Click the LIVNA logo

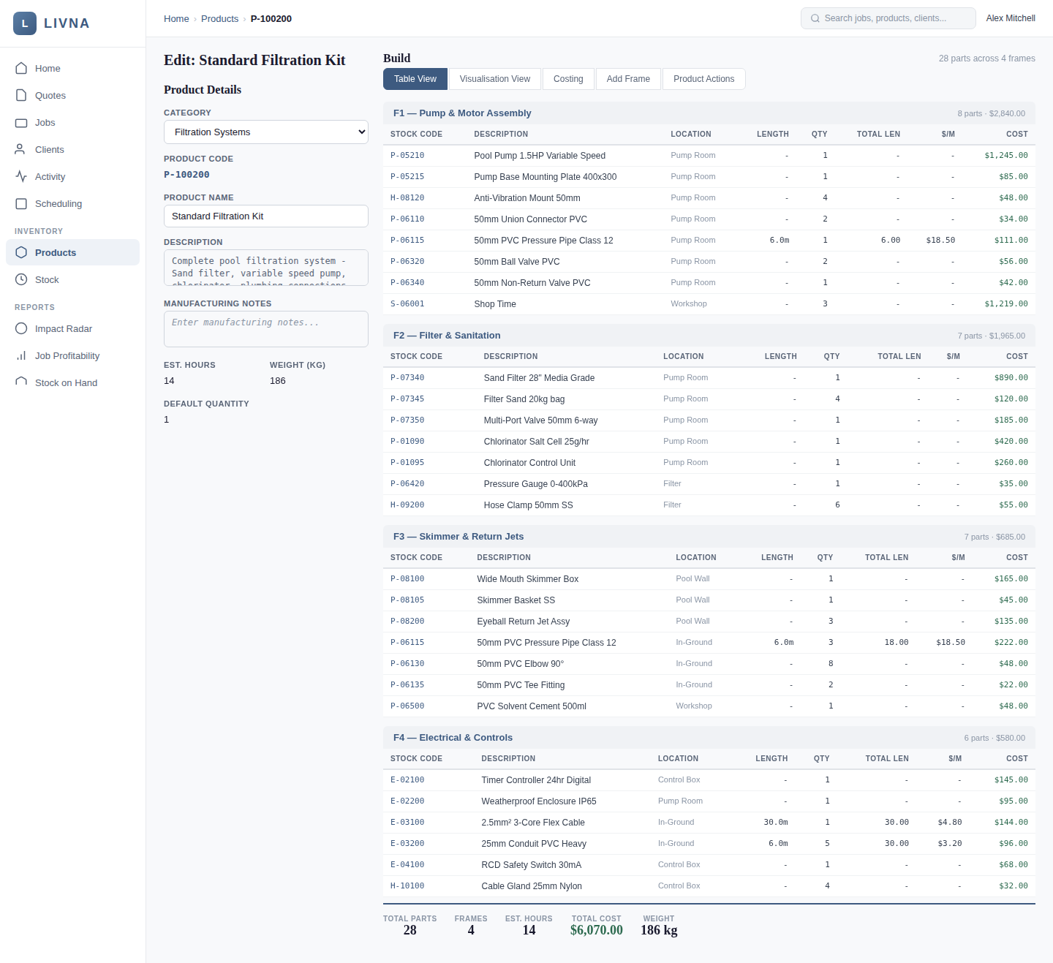[51, 23]
